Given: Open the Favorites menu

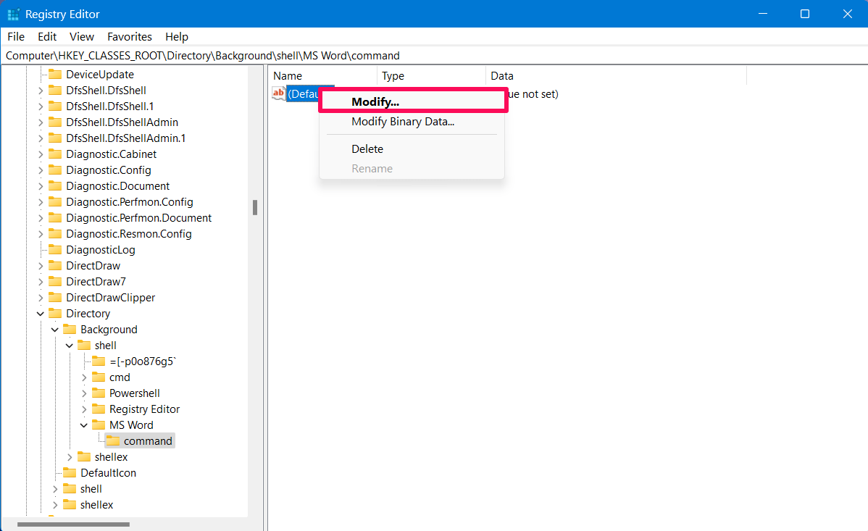Looking at the screenshot, I should (x=130, y=36).
